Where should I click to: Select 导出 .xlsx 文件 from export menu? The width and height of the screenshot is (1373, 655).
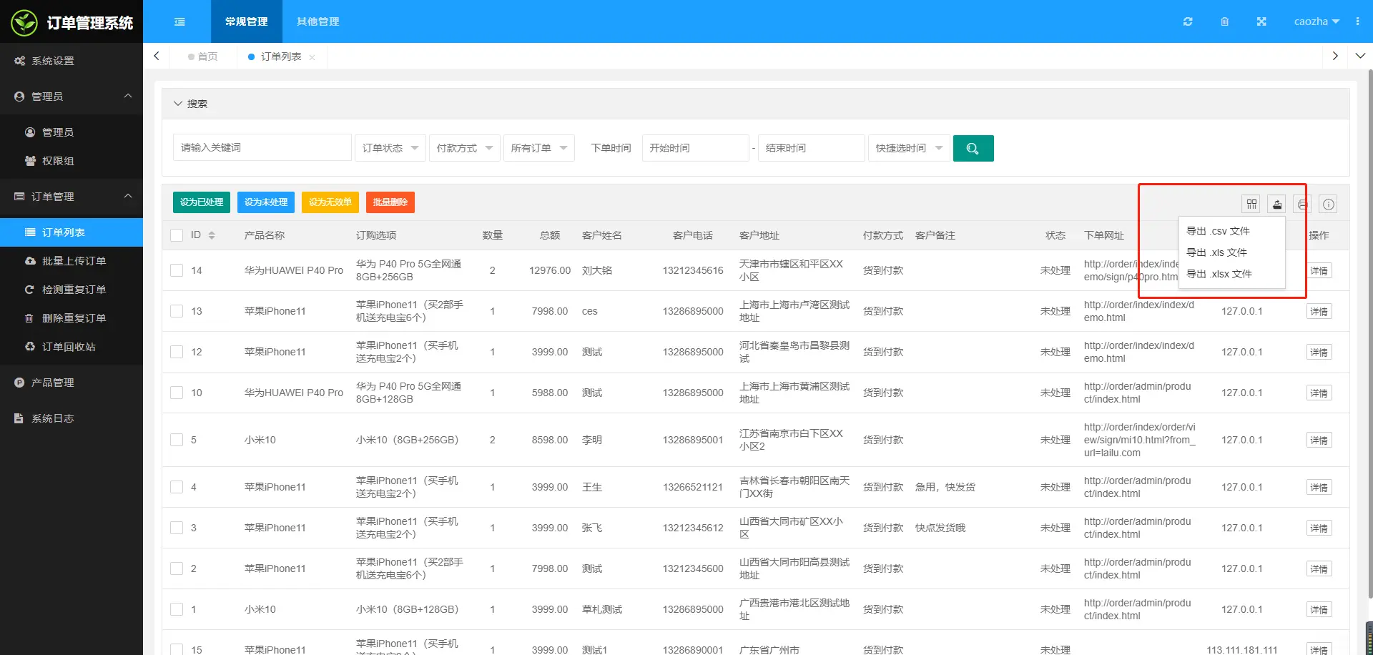(1219, 274)
